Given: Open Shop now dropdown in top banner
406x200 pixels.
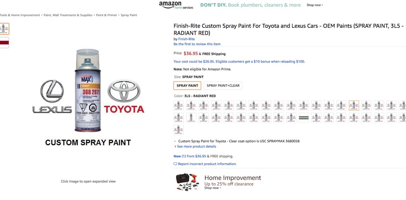Looking at the screenshot, I should click(x=315, y=5).
